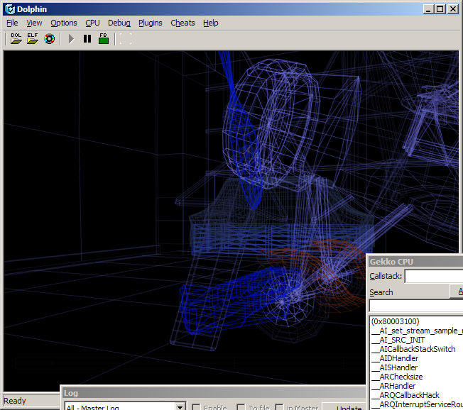Select __AI_SRC_INIT in symbol list

pyautogui.click(x=398, y=340)
